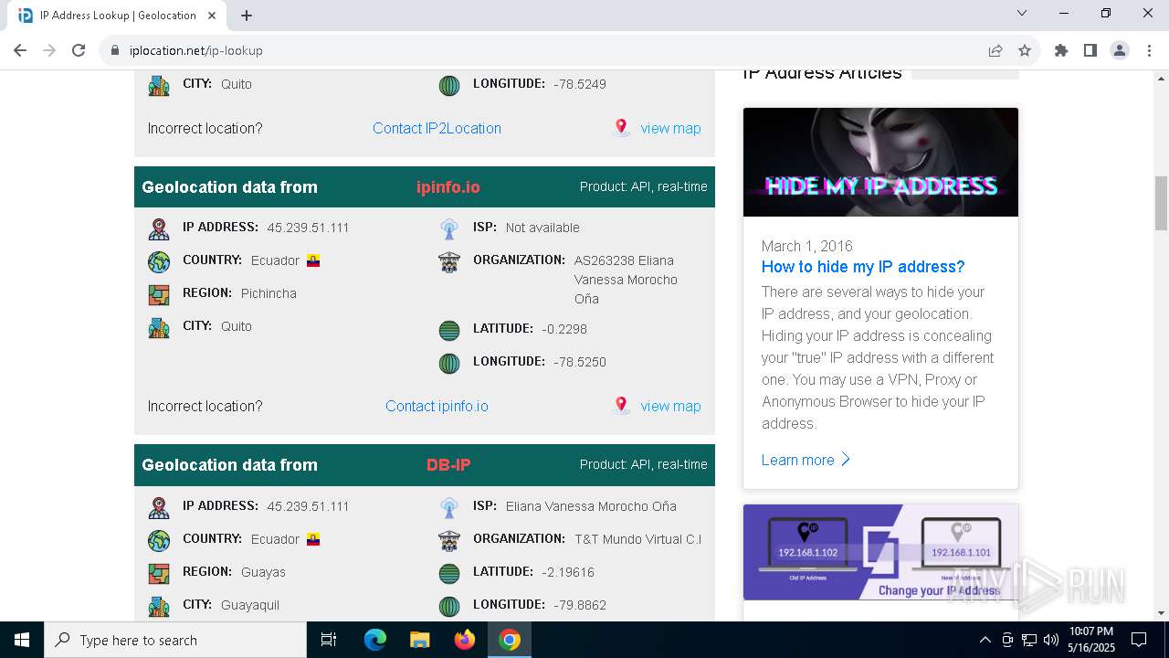Click the ipinfo.io IP address icon
The height and width of the screenshot is (658, 1169).
tap(159, 228)
